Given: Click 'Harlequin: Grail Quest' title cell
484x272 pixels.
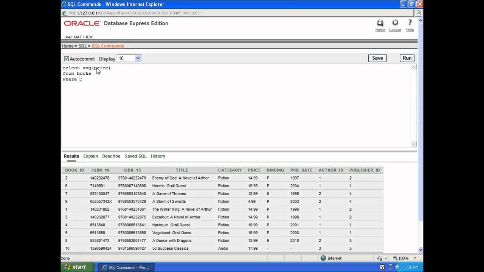Looking at the screenshot, I should point(171,225).
